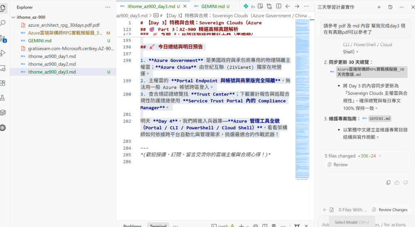The image size is (415, 227).
Task: Open terminal launch profile dropdown arrow
Action: 247,226
